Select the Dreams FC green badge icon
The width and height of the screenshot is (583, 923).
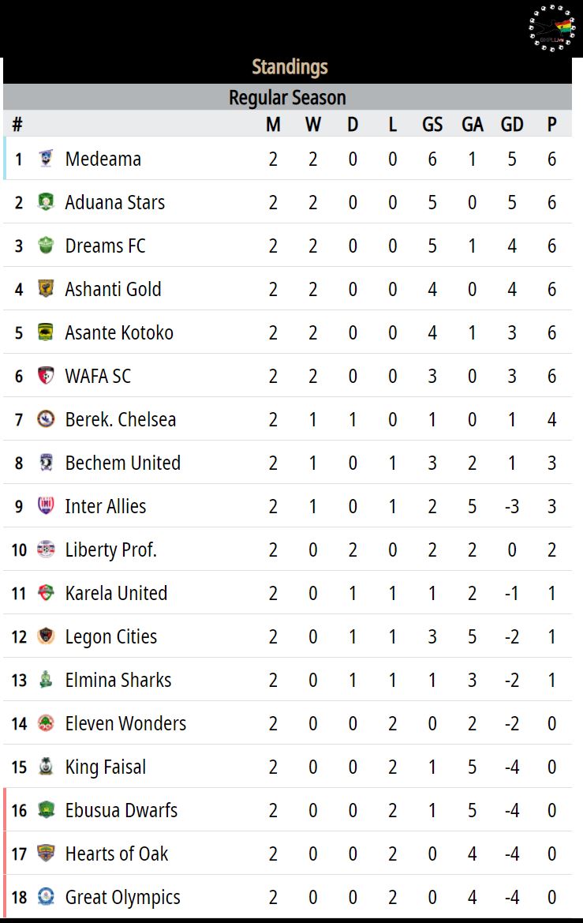(x=46, y=246)
